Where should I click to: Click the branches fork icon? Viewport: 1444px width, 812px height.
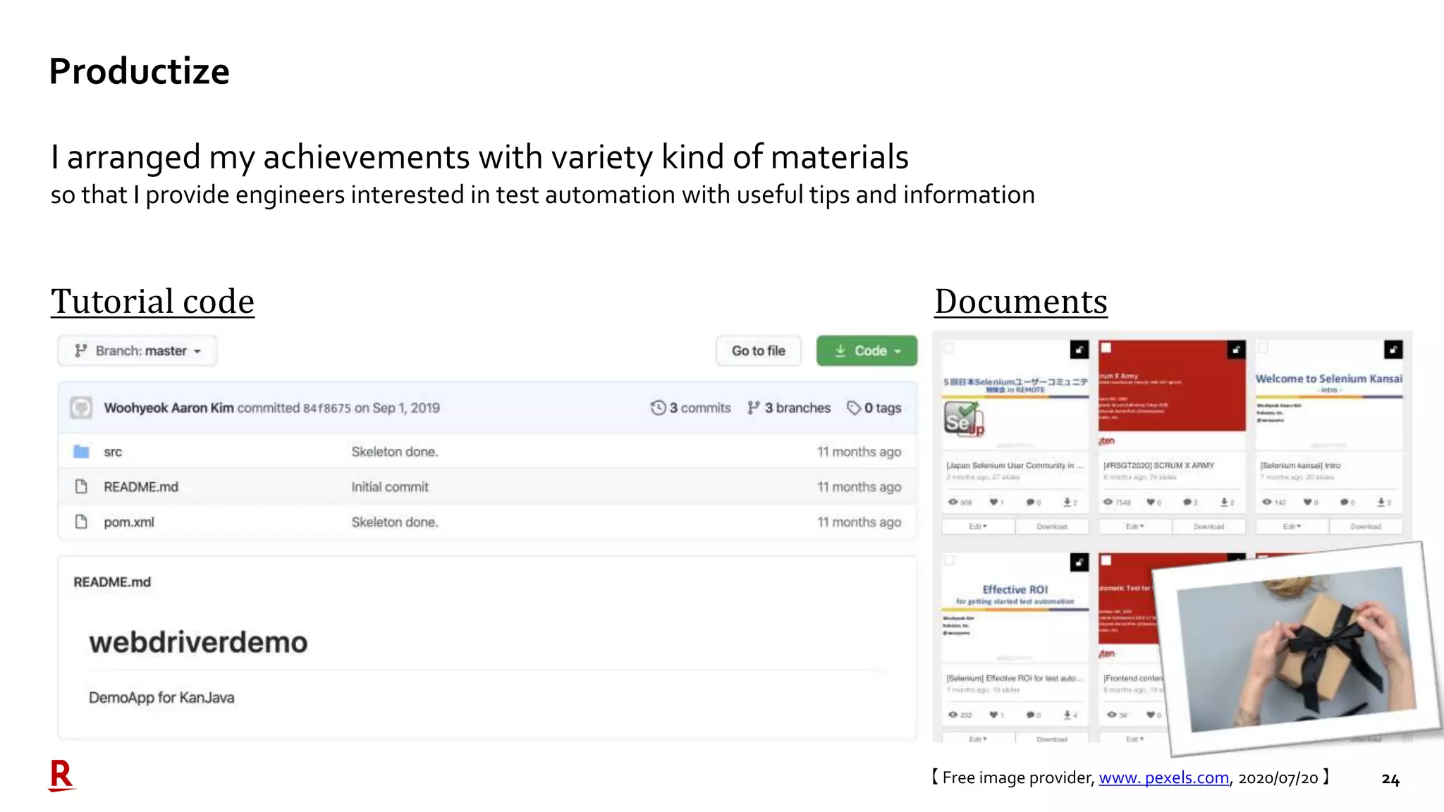pyautogui.click(x=754, y=408)
